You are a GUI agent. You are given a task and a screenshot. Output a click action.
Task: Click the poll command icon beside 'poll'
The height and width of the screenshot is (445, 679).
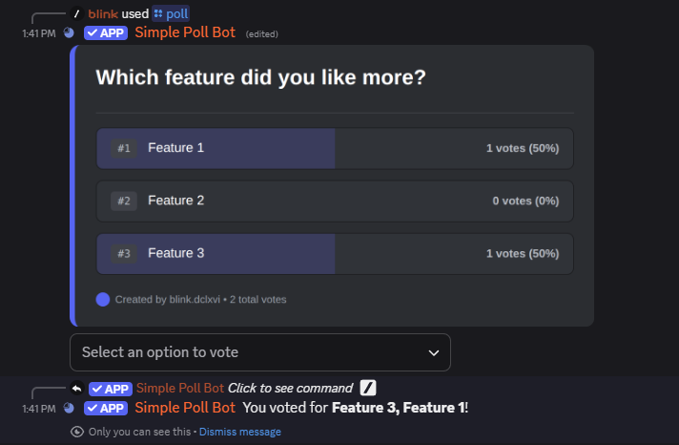point(158,14)
